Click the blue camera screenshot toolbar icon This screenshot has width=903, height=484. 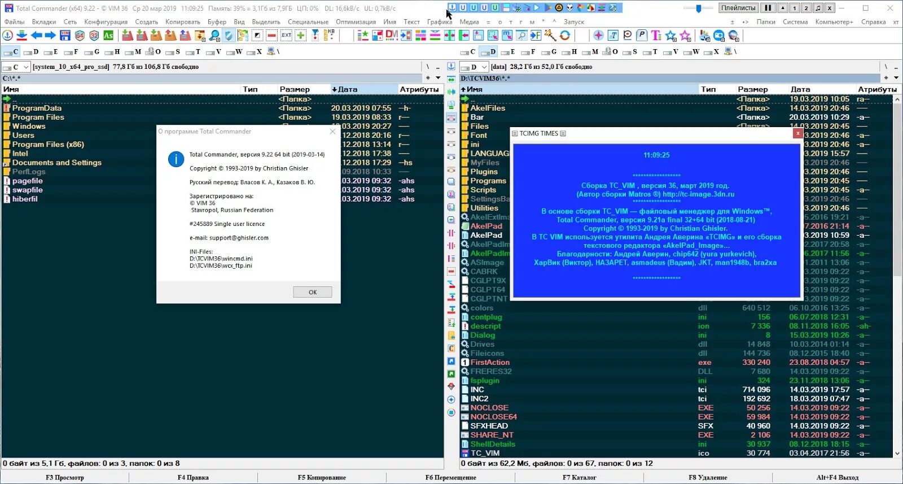(719, 36)
